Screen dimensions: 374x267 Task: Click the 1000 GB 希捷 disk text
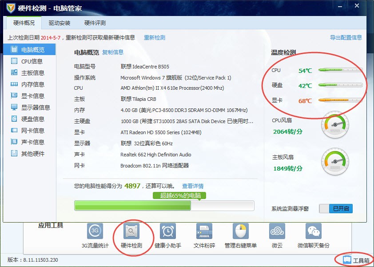click(187, 121)
